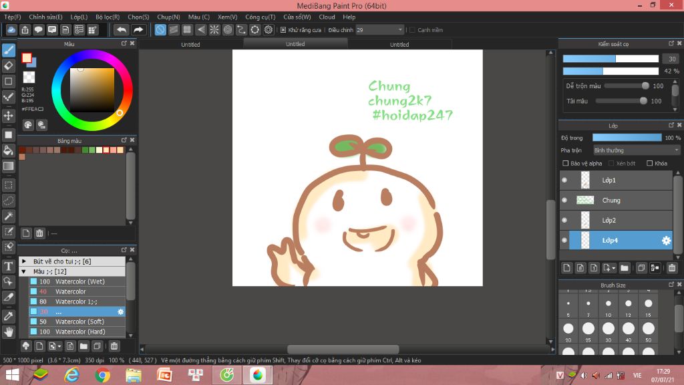The image size is (684, 385).
Task: Select the Lớp1 layer
Action: 616,180
